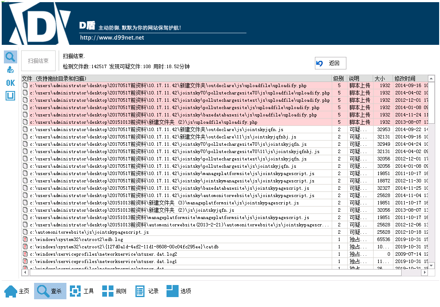
Task: Open the 记录 records tab
Action: click(147, 291)
